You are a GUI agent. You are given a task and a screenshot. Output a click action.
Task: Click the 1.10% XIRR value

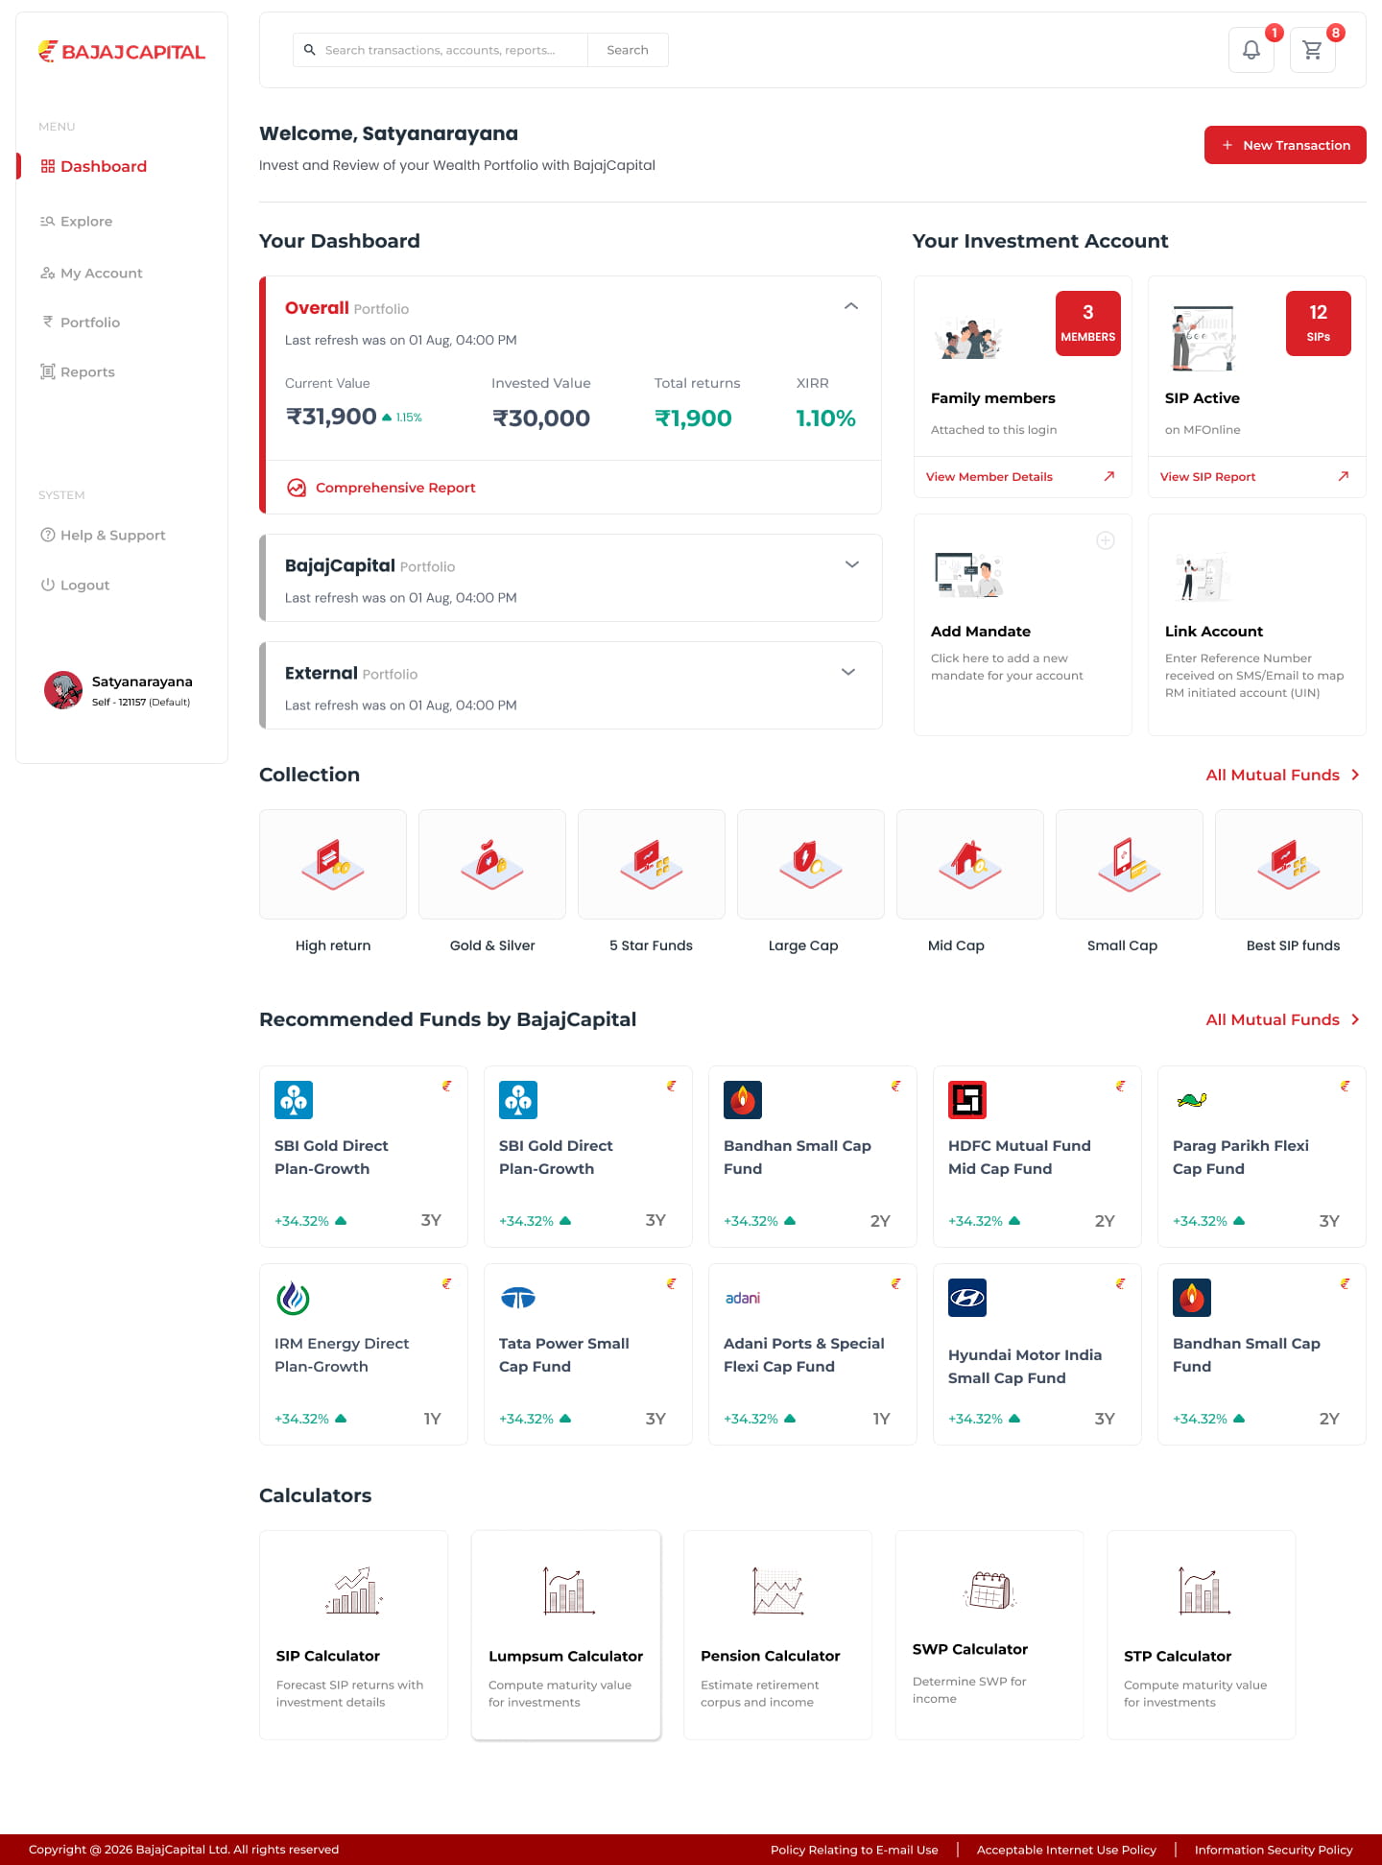coord(825,418)
